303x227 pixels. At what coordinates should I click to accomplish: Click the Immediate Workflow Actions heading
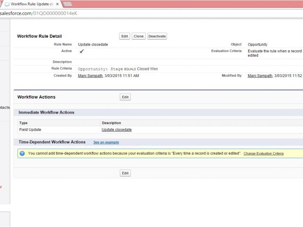46,113
